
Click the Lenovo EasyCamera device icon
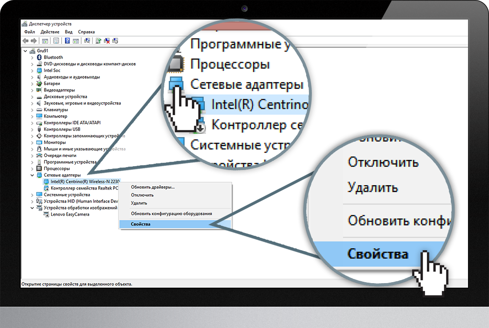46,214
